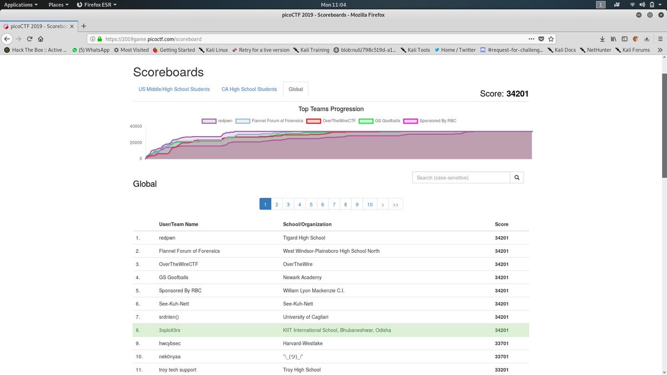Open the Kali Forums bookmark
667x375 pixels.
pyautogui.click(x=633, y=50)
